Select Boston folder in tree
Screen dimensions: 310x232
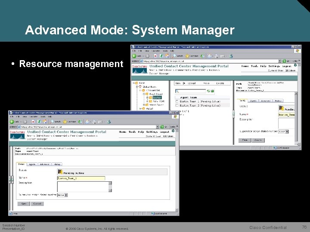157,98
